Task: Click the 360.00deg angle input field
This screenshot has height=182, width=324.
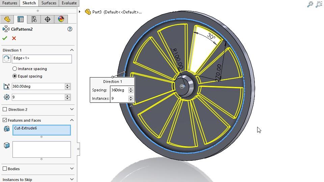Action: click(x=38, y=87)
